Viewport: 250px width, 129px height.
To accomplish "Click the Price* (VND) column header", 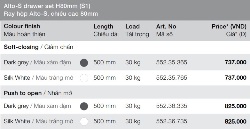I will click(229, 27).
